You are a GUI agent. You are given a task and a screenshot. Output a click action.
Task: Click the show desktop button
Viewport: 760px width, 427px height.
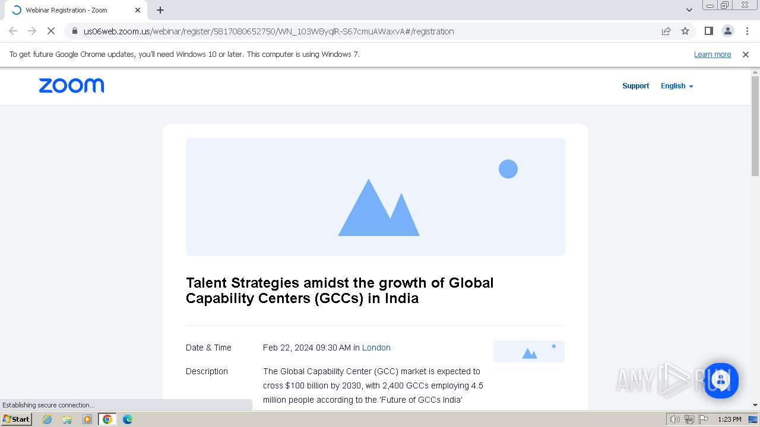point(753,419)
